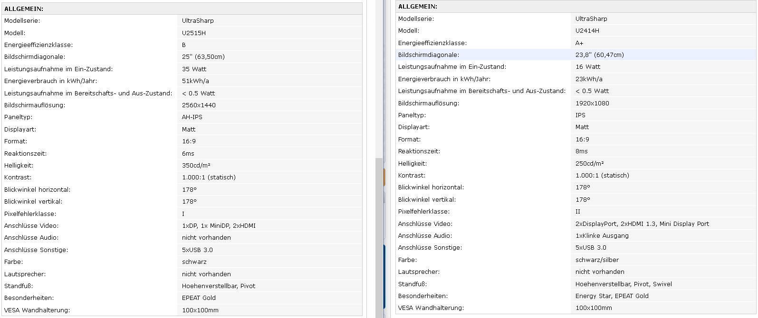The image size is (758, 318).
Task: Click '2xDisplayPort, 2xHDMI 1.3, Mini Display Port'
Action: click(x=642, y=224)
